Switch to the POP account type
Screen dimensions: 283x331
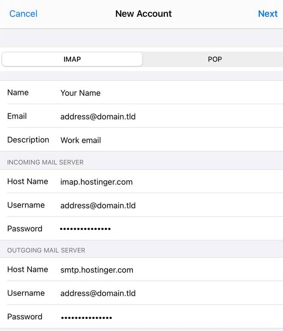click(215, 59)
